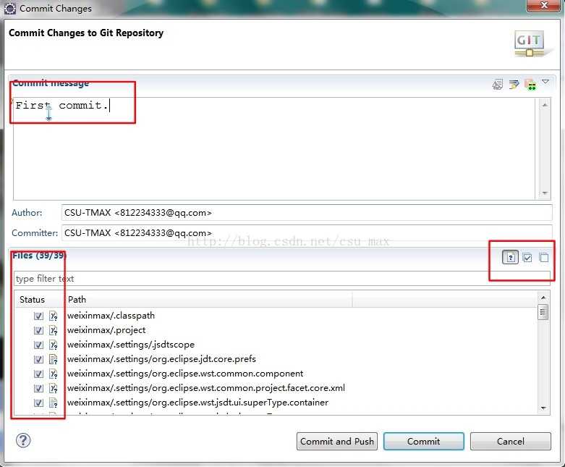Click the file icon for .jsdtscope

coord(54,345)
